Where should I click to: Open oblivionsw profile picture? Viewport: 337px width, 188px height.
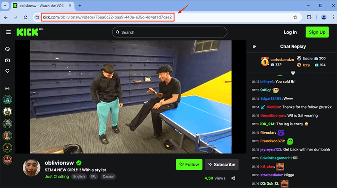[x=32, y=168]
